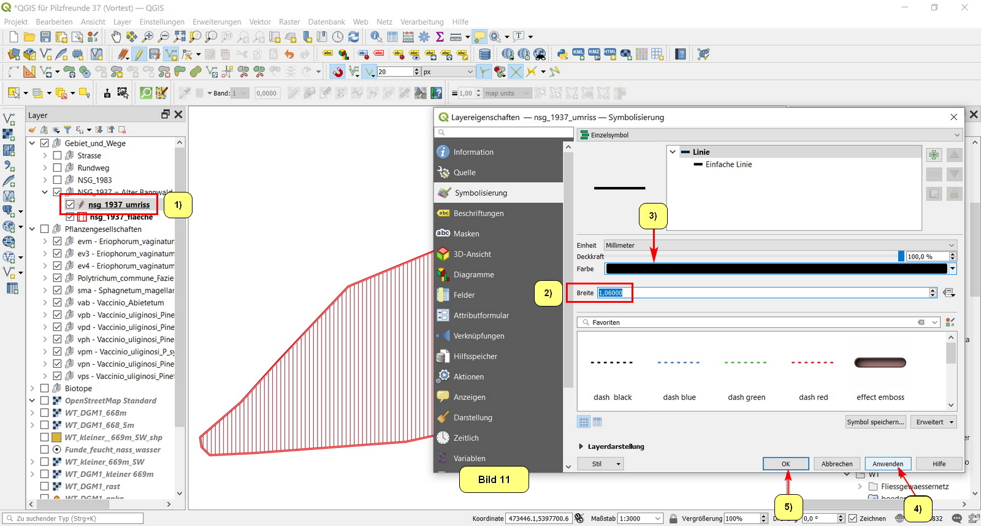Image resolution: width=981 pixels, height=526 pixels.
Task: Add a symbol layer with green plus
Action: point(934,155)
